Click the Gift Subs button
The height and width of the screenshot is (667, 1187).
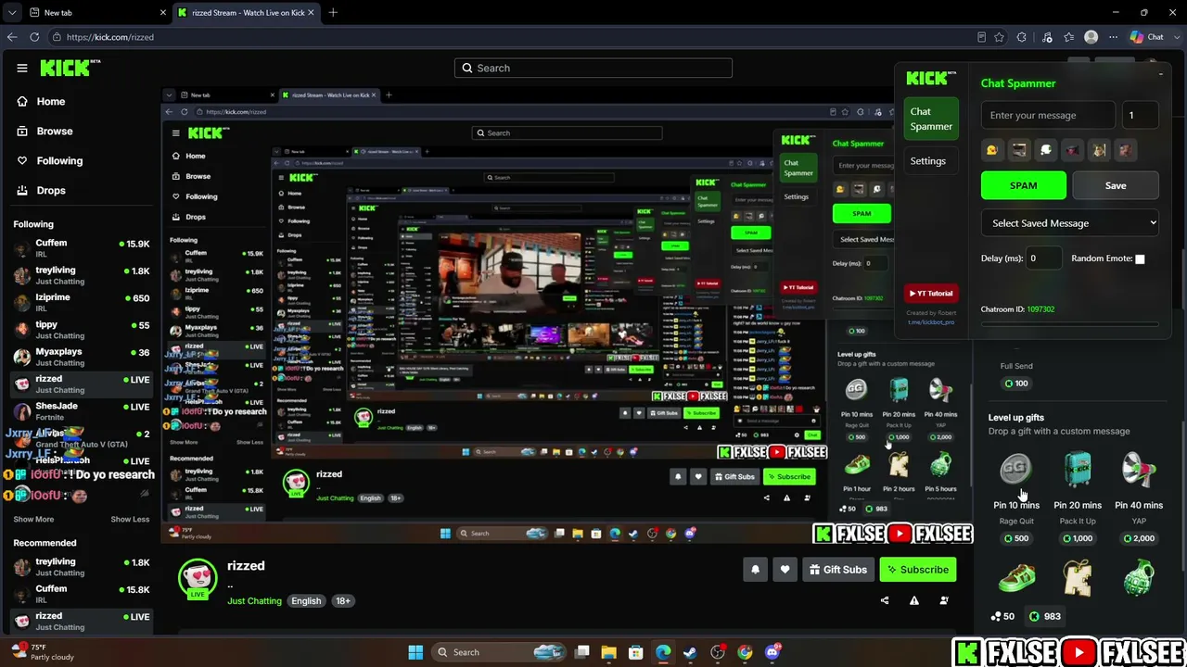point(837,570)
